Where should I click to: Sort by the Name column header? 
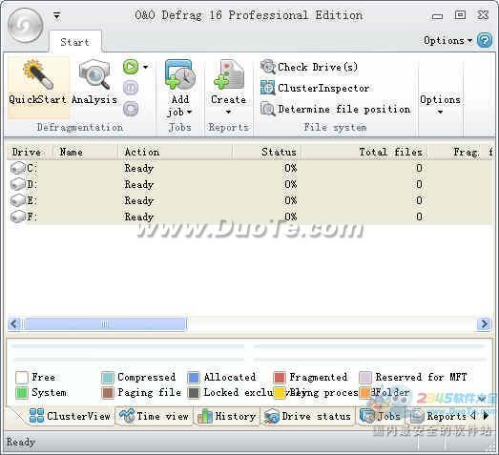pos(85,152)
